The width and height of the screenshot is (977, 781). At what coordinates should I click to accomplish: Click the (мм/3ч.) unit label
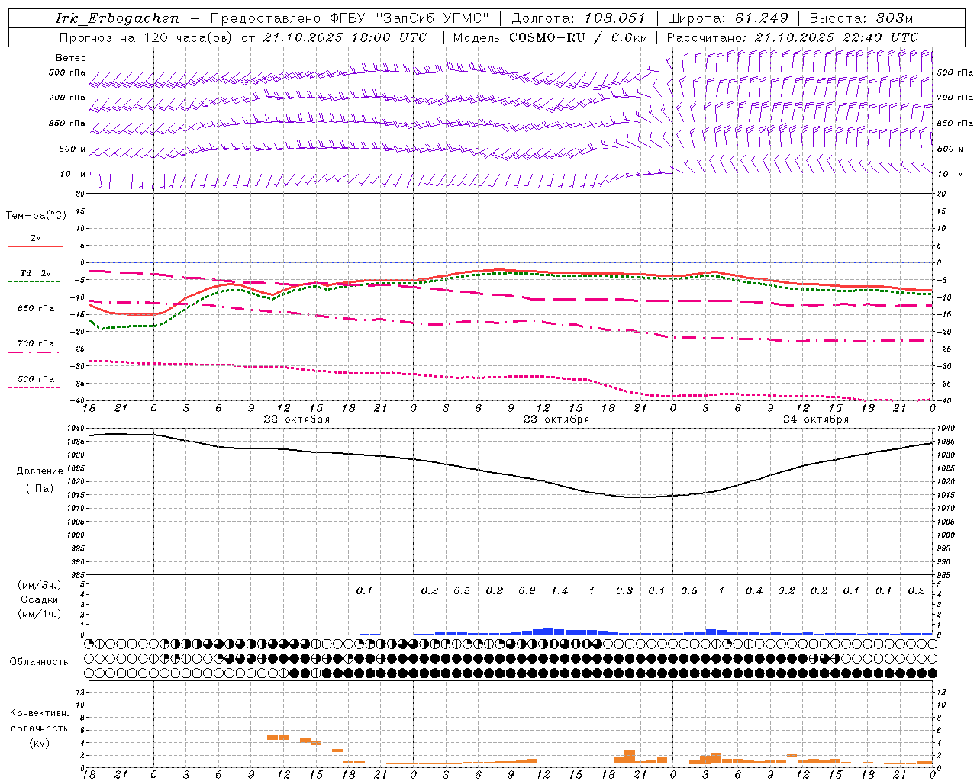pyautogui.click(x=40, y=585)
